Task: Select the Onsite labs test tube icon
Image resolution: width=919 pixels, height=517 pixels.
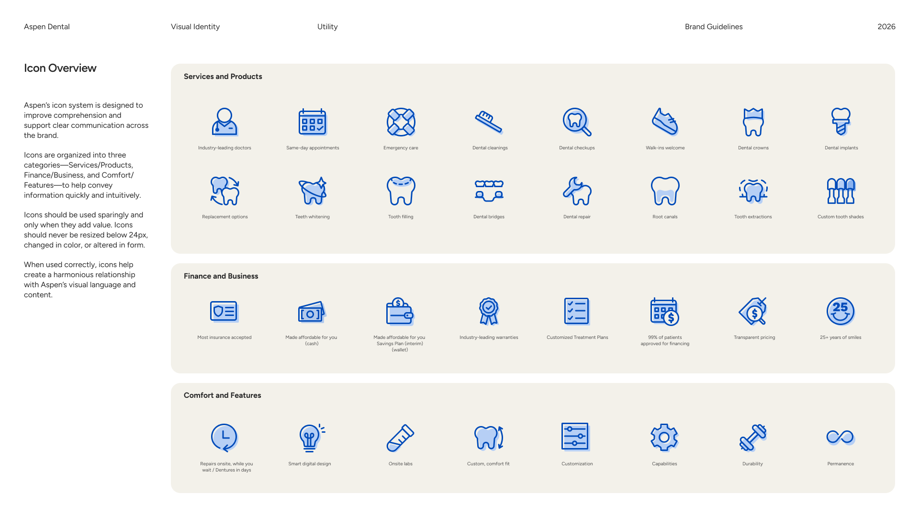Action: pyautogui.click(x=400, y=438)
